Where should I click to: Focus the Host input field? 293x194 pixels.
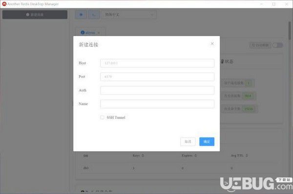pyautogui.click(x=157, y=63)
